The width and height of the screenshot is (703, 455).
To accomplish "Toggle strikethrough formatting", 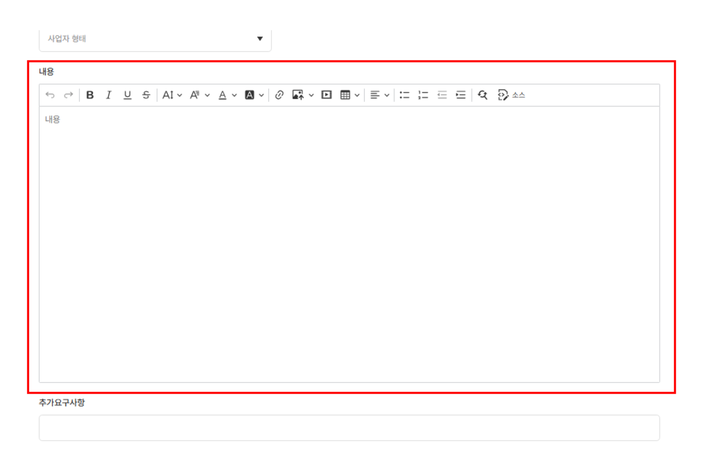I will [146, 95].
